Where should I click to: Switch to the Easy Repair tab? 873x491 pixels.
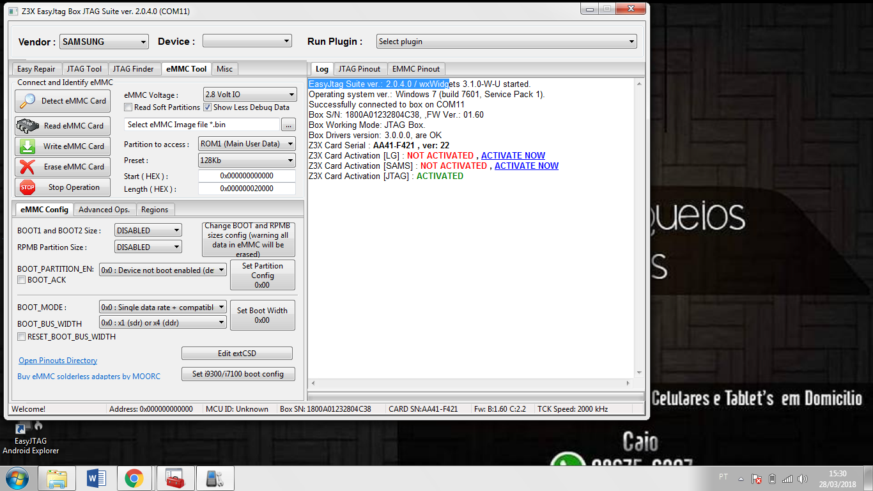[x=36, y=69]
